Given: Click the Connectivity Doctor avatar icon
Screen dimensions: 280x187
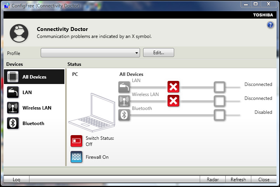Looking at the screenshot, I should (19, 33).
